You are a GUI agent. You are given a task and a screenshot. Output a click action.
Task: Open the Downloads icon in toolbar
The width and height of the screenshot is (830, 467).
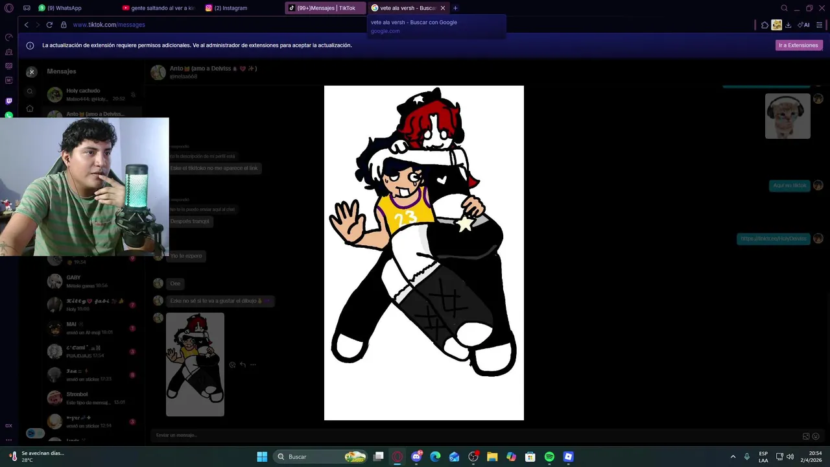click(788, 25)
